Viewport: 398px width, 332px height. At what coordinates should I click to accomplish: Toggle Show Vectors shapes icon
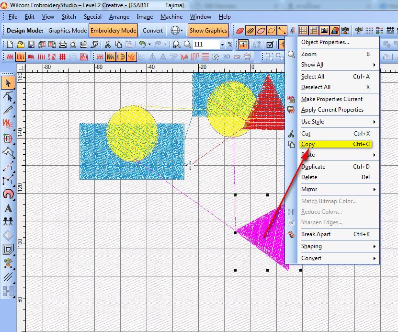335,31
